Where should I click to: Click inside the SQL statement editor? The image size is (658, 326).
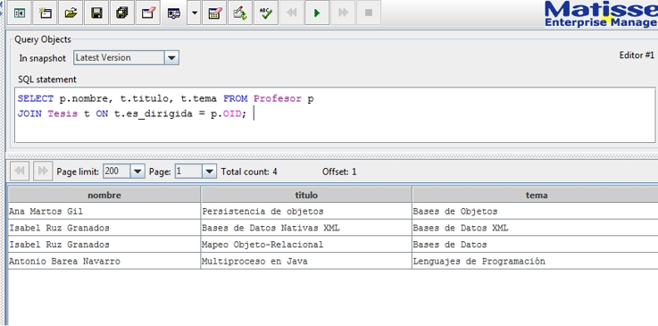[x=335, y=115]
